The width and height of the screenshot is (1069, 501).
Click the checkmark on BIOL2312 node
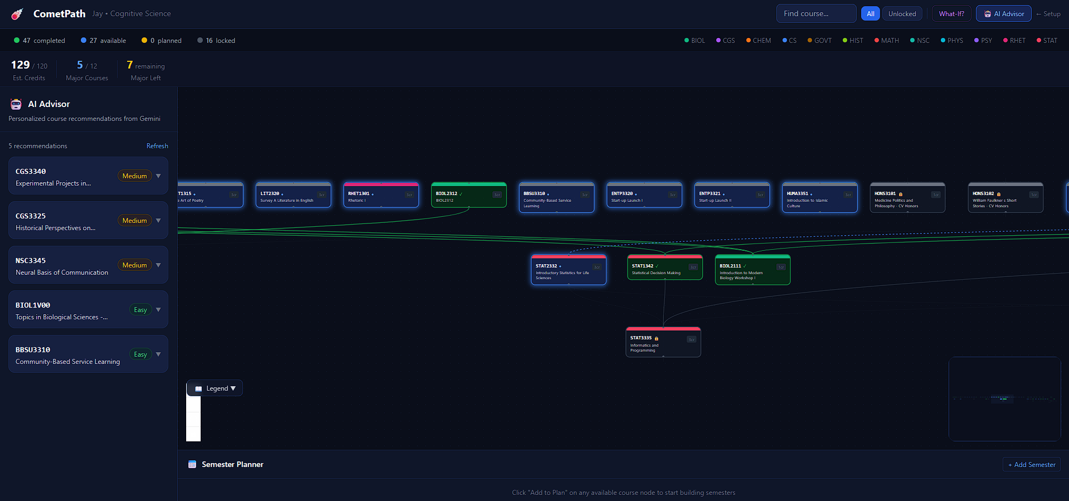(x=461, y=194)
